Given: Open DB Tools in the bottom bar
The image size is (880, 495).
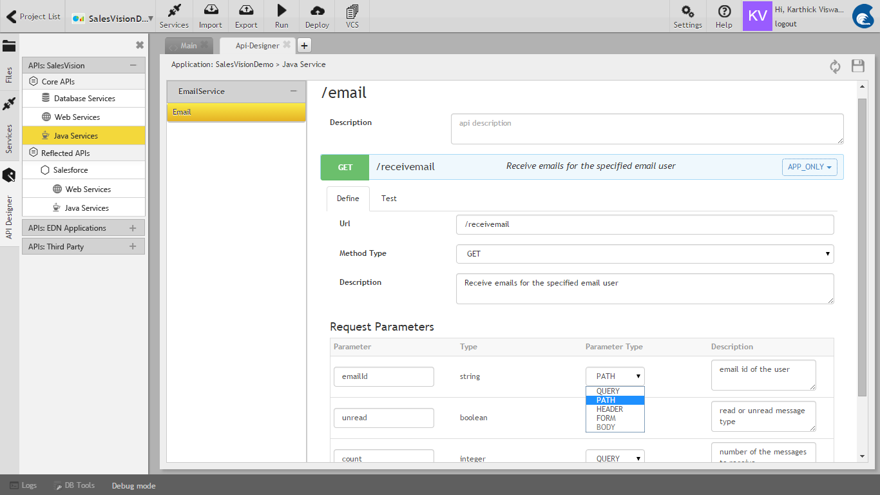Looking at the screenshot, I should 74,485.
